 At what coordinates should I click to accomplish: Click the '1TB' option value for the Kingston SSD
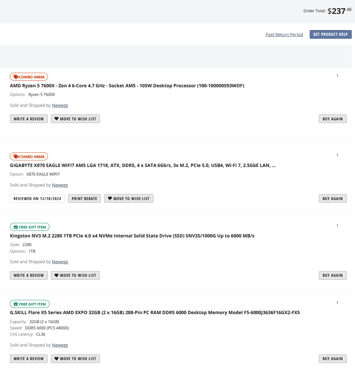tap(32, 251)
